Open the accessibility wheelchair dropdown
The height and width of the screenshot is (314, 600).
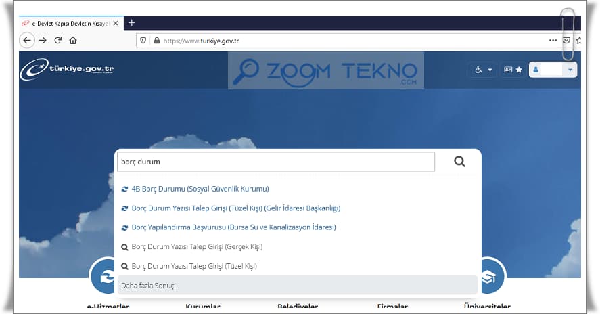coord(483,70)
